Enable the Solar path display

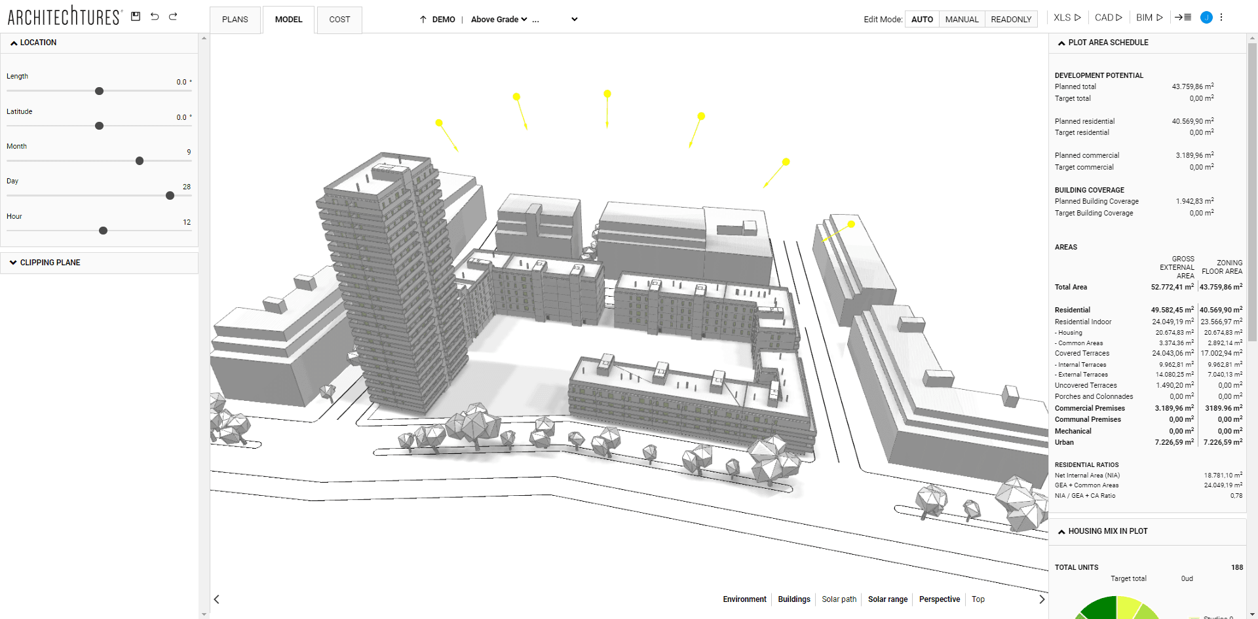click(x=839, y=599)
